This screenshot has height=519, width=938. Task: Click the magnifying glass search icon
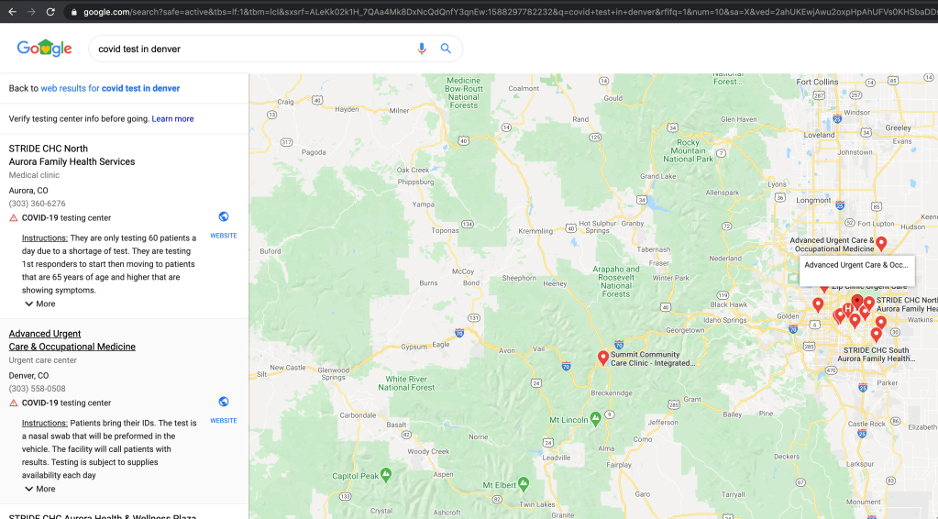[446, 49]
